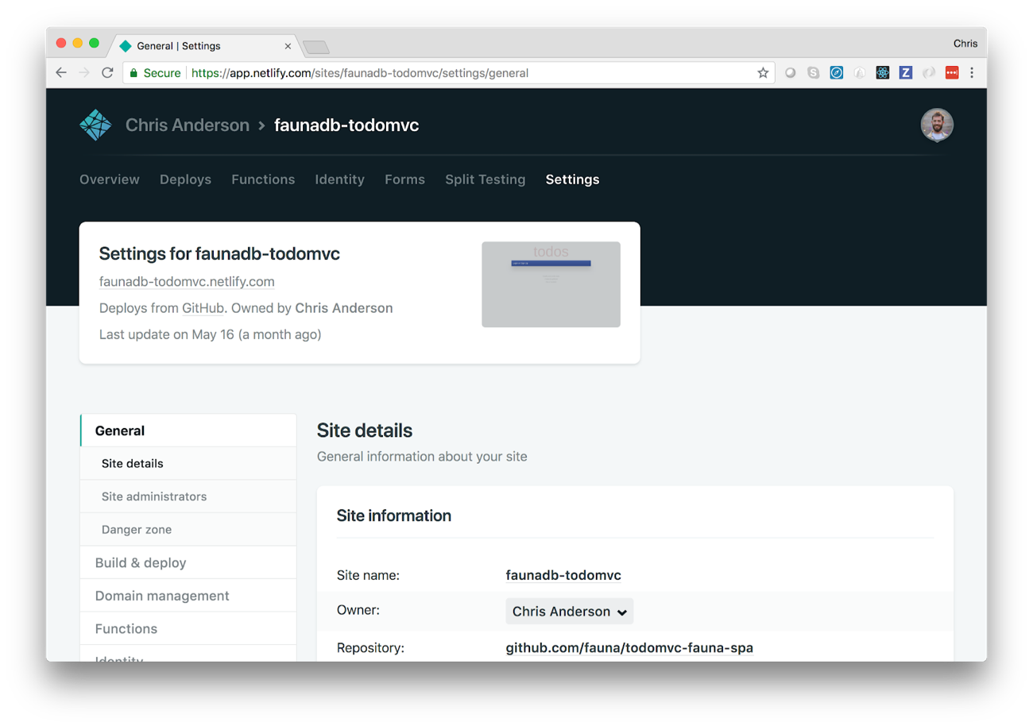Open Domain management in sidebar
This screenshot has width=1033, height=726.
188,596
